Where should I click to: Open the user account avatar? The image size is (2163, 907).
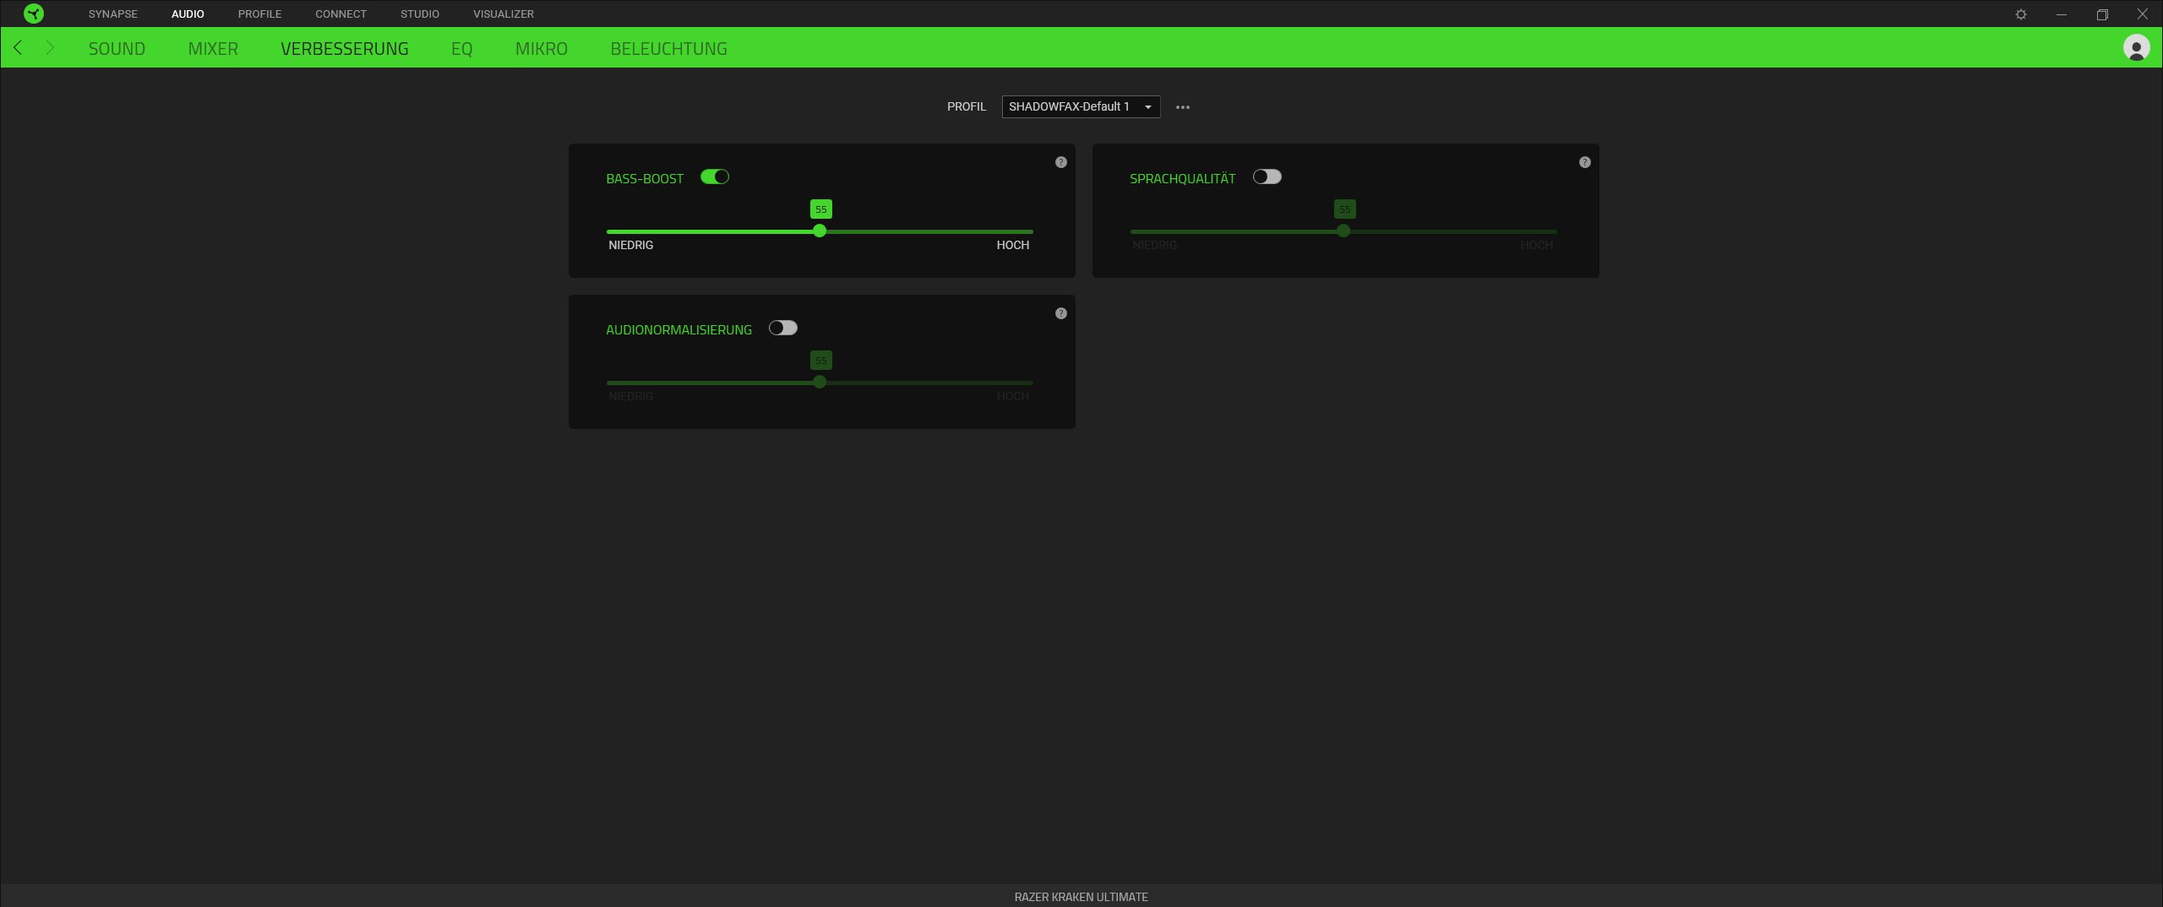tap(2136, 48)
